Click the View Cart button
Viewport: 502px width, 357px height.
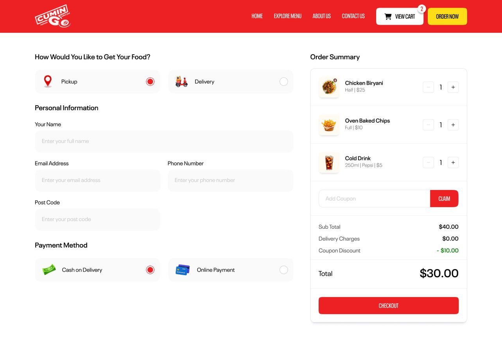(x=400, y=16)
